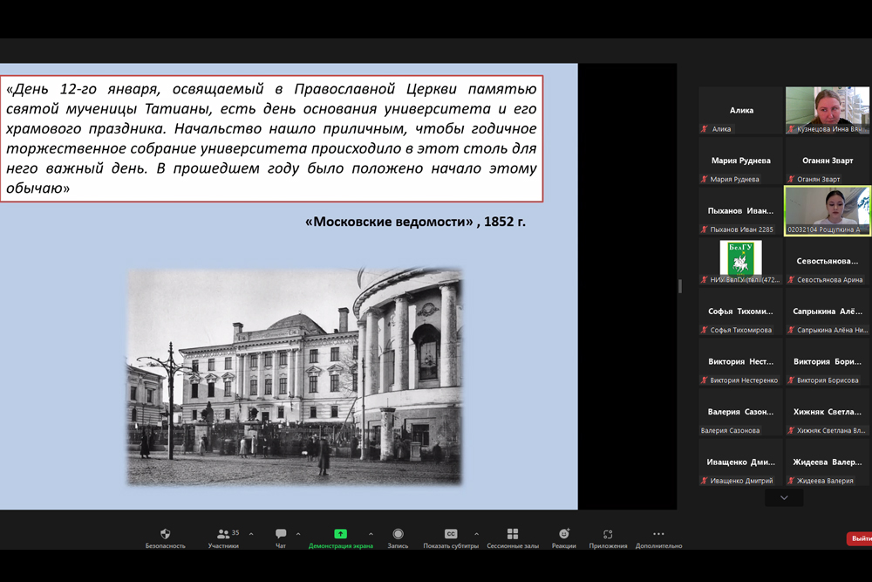This screenshot has height=582, width=872.
Task: Click the red Выйти leave button
Action: click(x=860, y=538)
